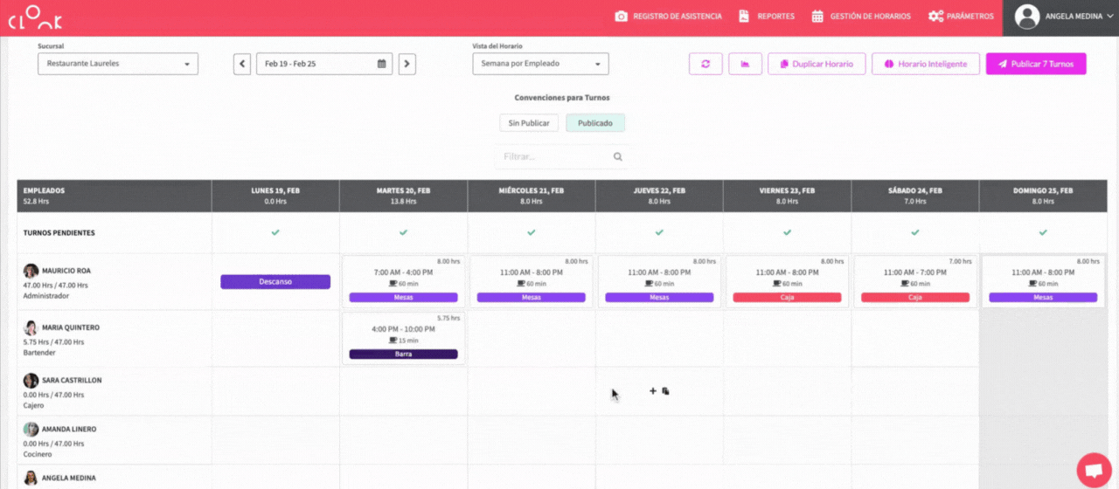This screenshot has width=1119, height=489.
Task: Open the chart statistics icon button
Action: click(745, 64)
